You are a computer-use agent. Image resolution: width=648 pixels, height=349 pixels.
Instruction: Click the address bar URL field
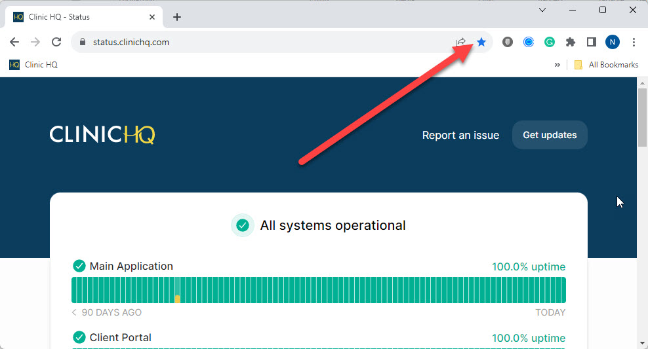tap(262, 42)
